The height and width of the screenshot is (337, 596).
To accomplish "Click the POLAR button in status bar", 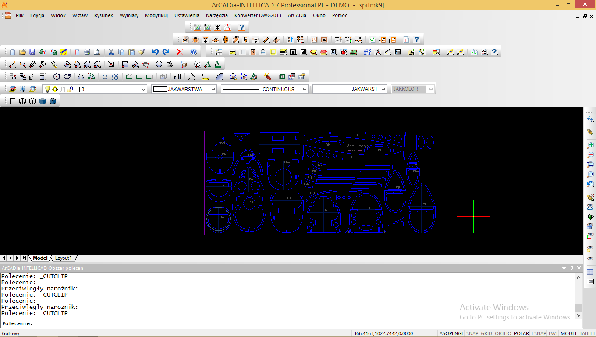I will click(x=521, y=333).
